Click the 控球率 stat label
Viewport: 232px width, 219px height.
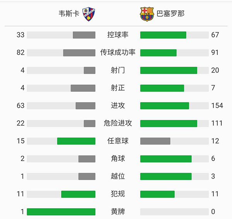click(x=118, y=35)
